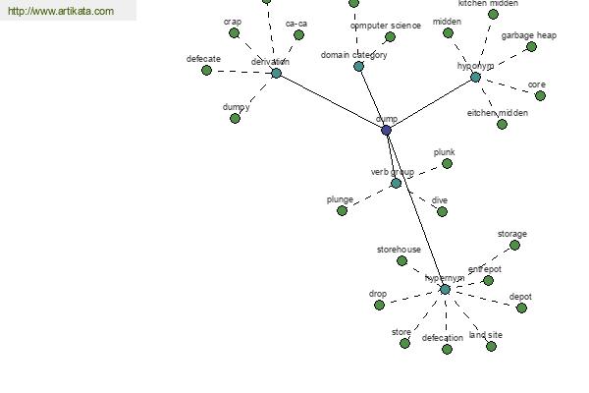
Task: Select the 'core' word node
Action: (540, 96)
